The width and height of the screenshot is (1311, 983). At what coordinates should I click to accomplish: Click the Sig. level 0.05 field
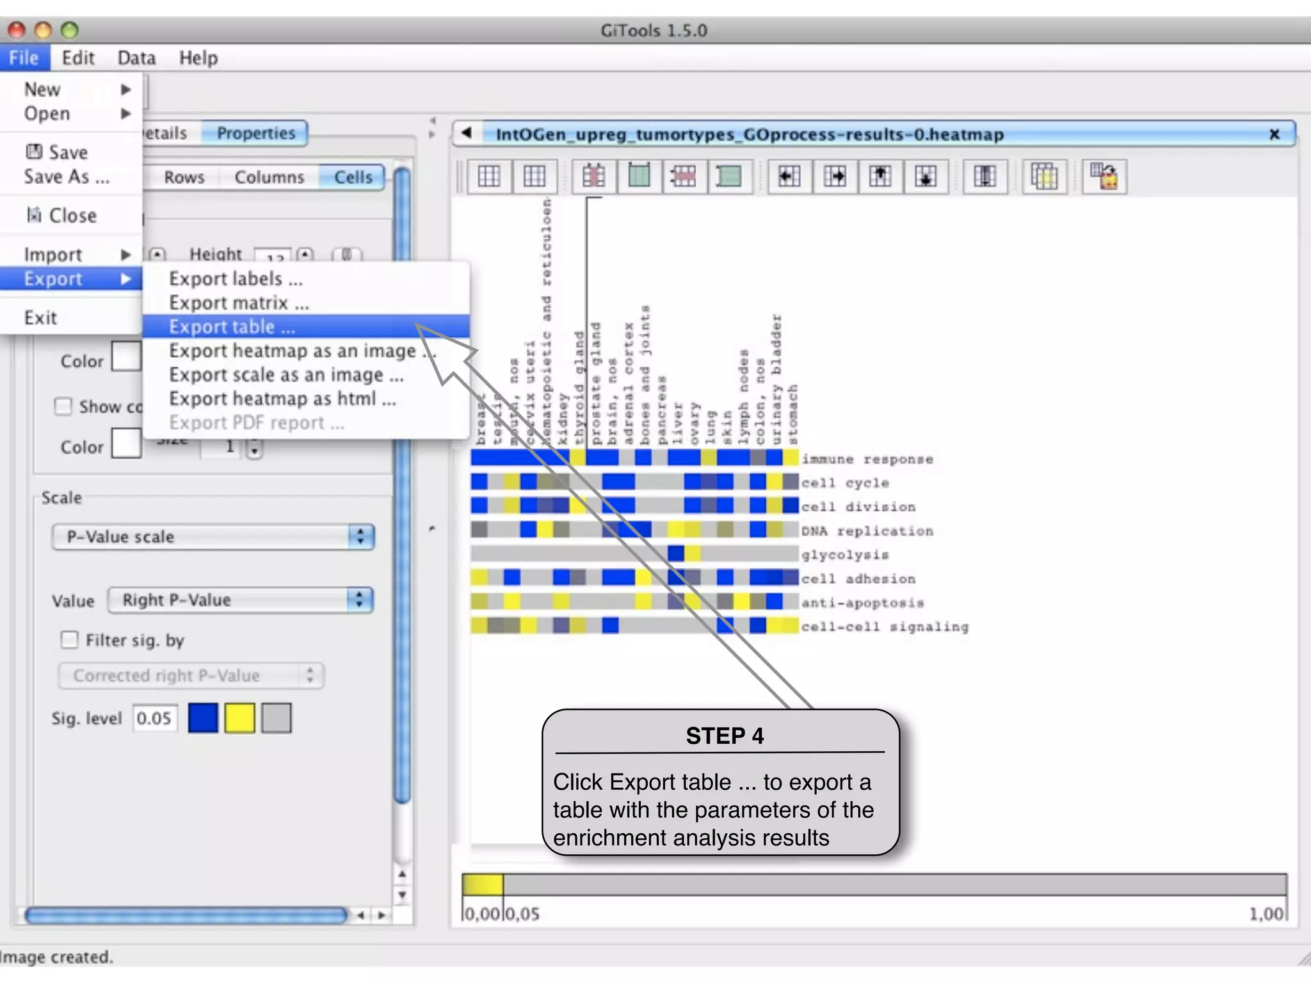[x=154, y=718]
